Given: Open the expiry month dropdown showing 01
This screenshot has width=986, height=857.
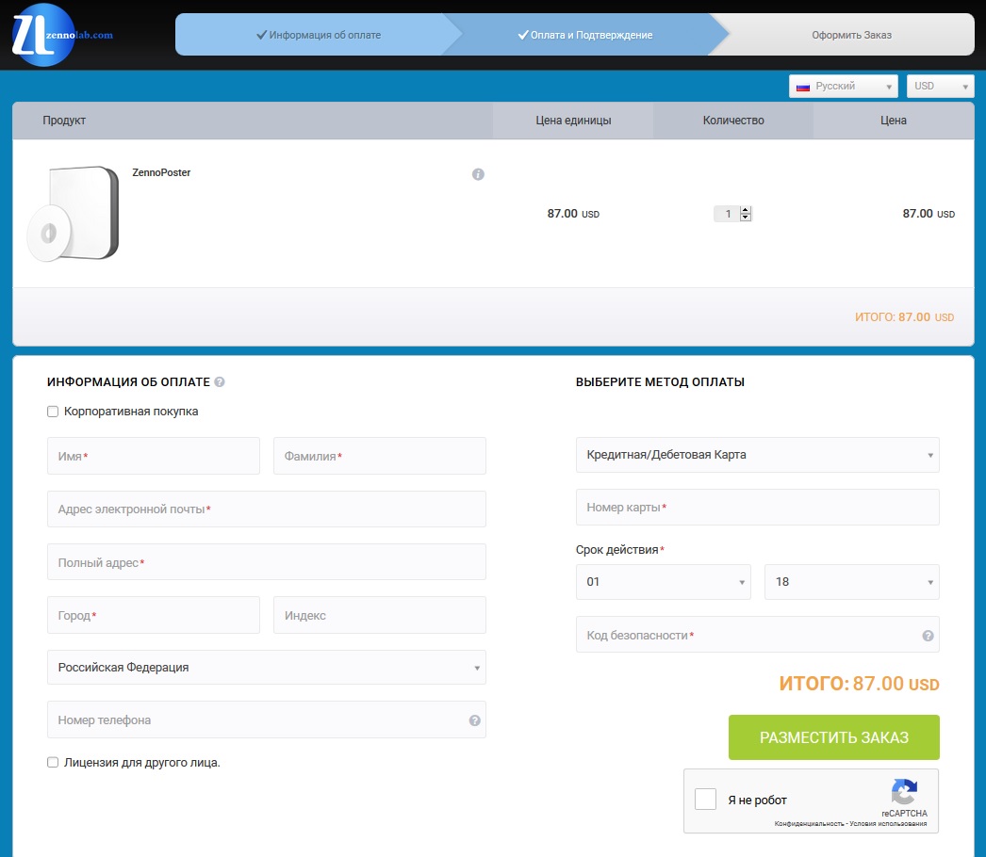Looking at the screenshot, I should pyautogui.click(x=664, y=582).
